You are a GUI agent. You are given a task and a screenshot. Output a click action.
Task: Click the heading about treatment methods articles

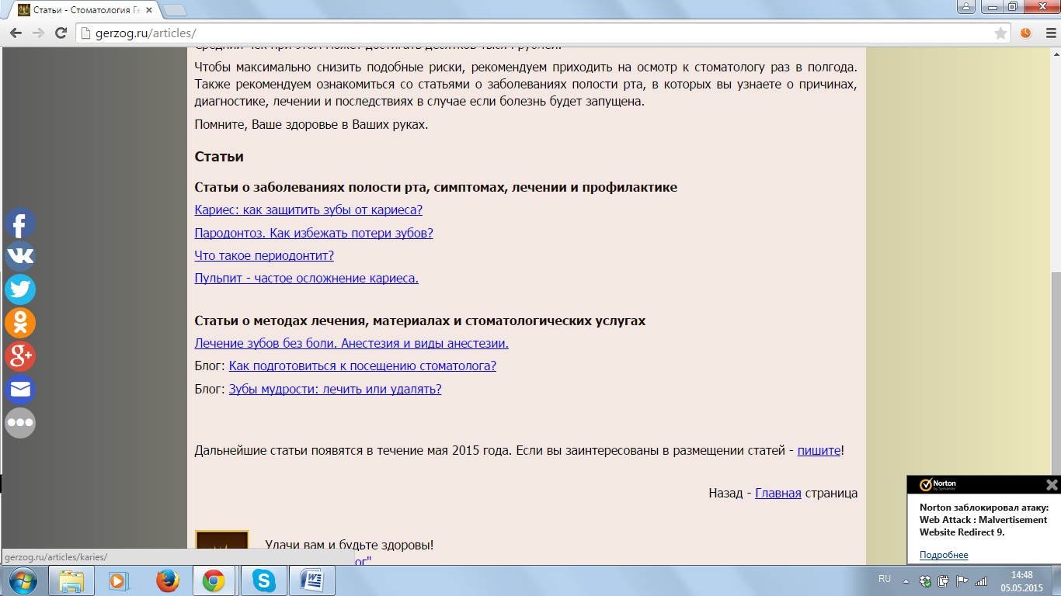[x=419, y=321]
